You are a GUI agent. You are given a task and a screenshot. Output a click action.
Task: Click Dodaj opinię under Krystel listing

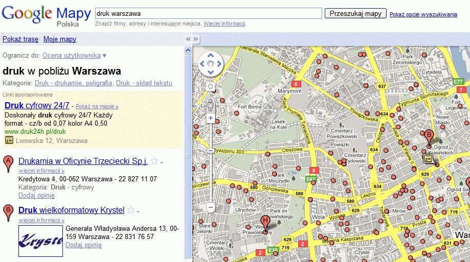(x=84, y=245)
